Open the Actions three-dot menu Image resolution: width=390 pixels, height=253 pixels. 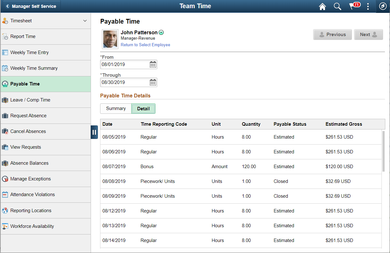[368, 6]
